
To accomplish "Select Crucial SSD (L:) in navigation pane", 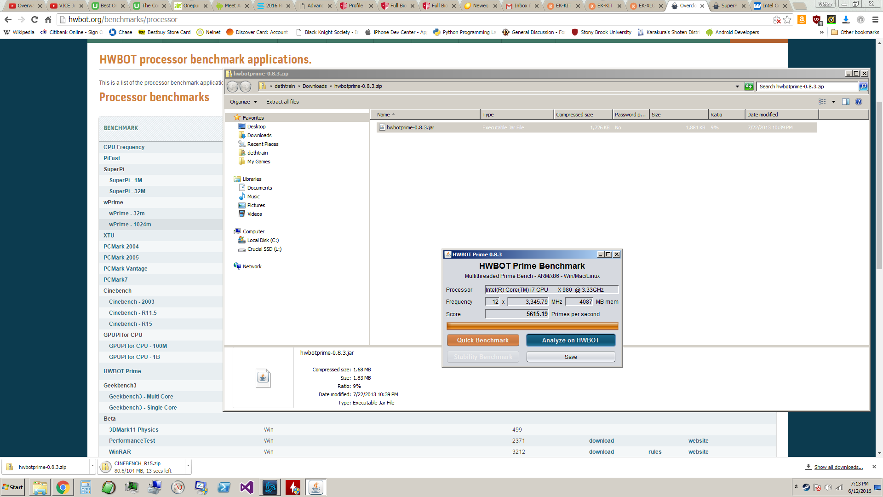I will click(x=264, y=249).
